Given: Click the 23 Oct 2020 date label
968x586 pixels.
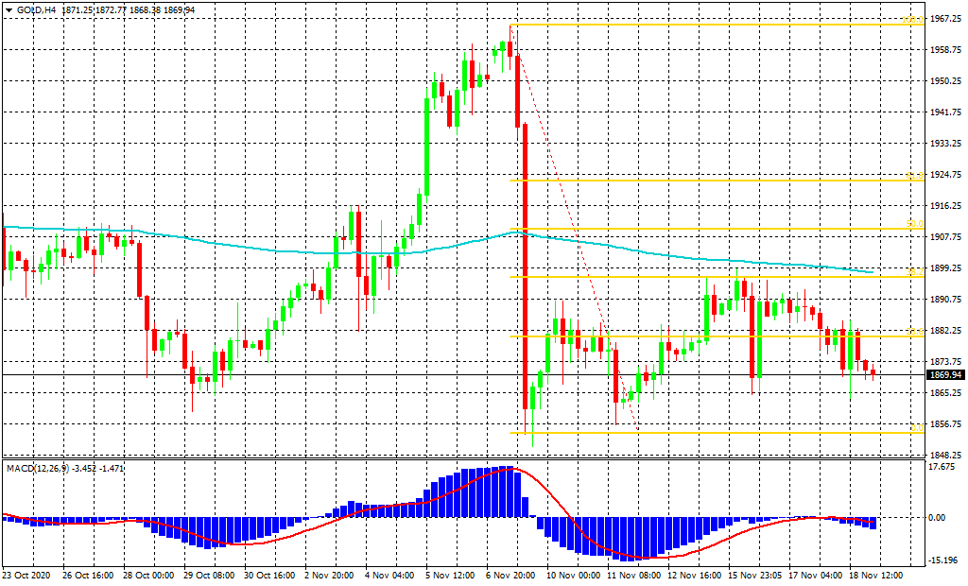Looking at the screenshot, I should coord(26,574).
